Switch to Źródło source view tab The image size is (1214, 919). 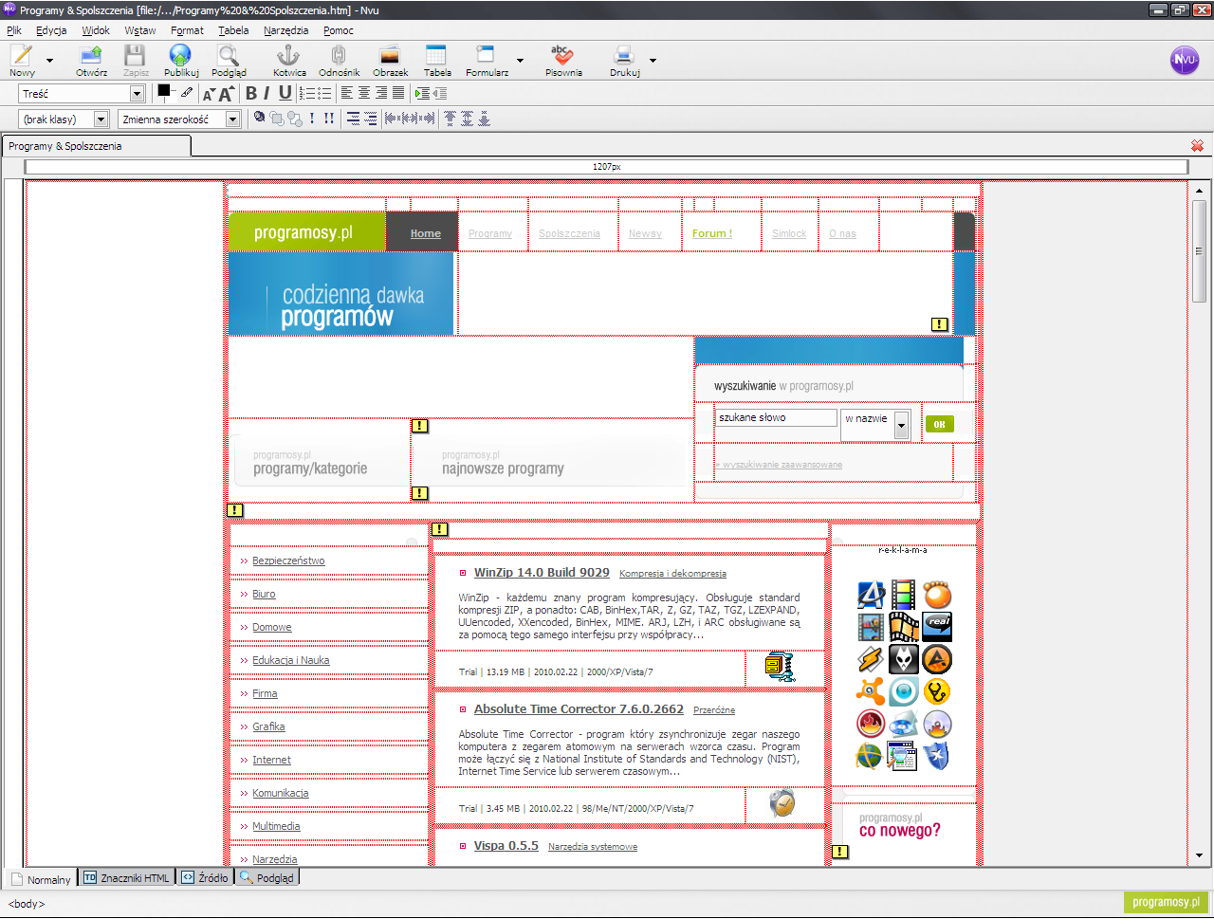205,878
